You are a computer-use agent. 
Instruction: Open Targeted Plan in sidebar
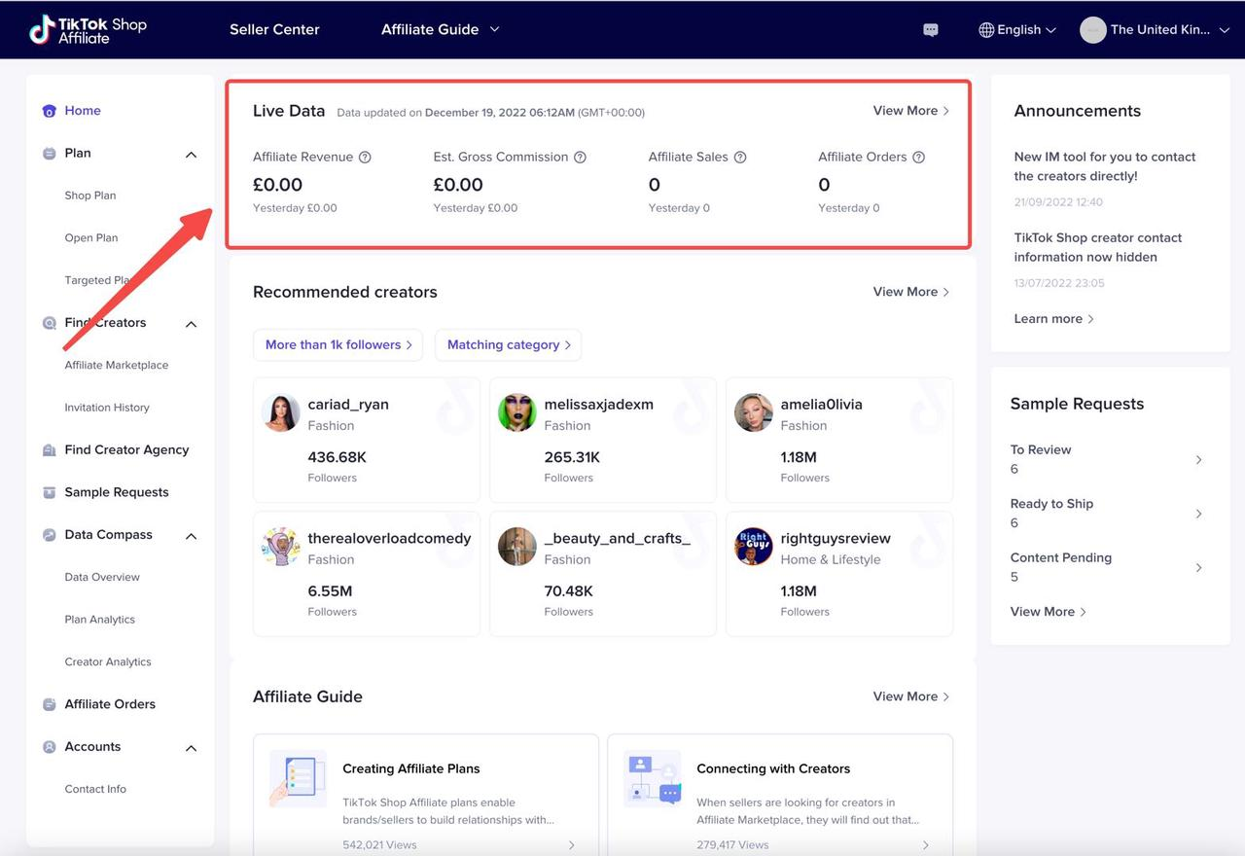pyautogui.click(x=100, y=280)
